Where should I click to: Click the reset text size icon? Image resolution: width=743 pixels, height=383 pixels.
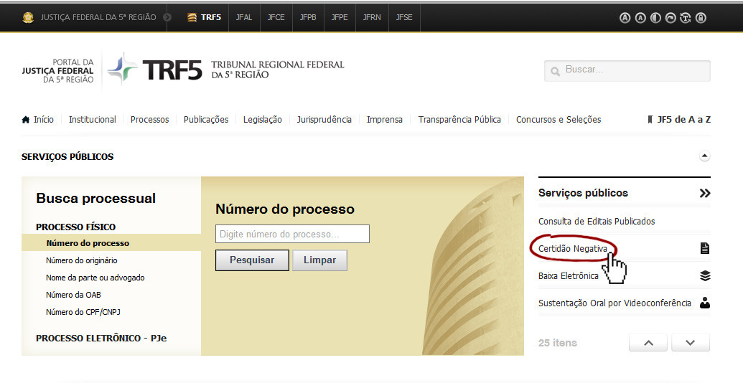685,18
